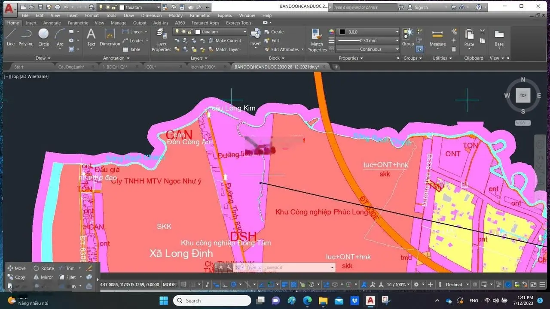The image size is (550, 309).
Task: Open the linetype dropdown showing Continuous
Action: 397,49
